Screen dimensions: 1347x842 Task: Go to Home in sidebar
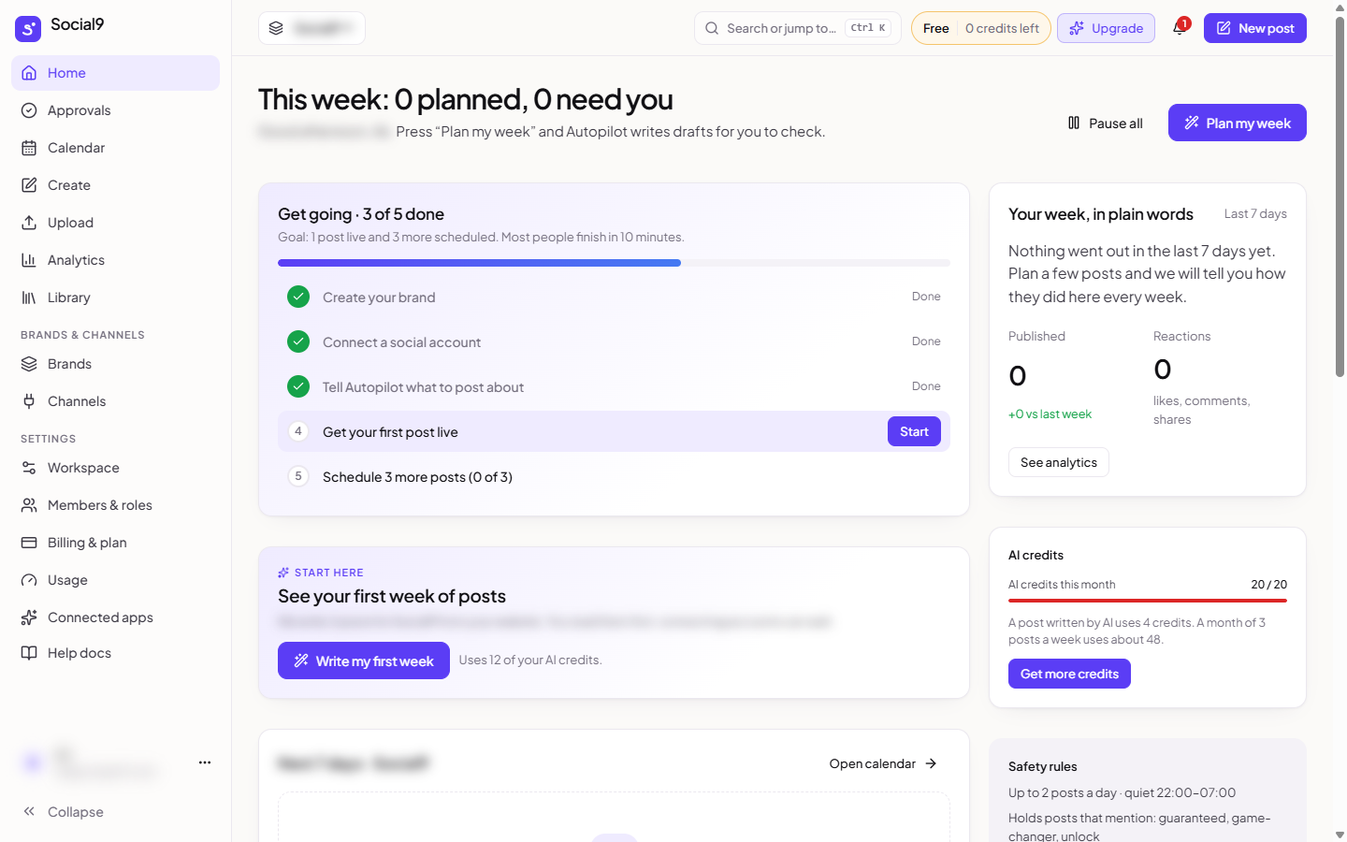coord(115,73)
